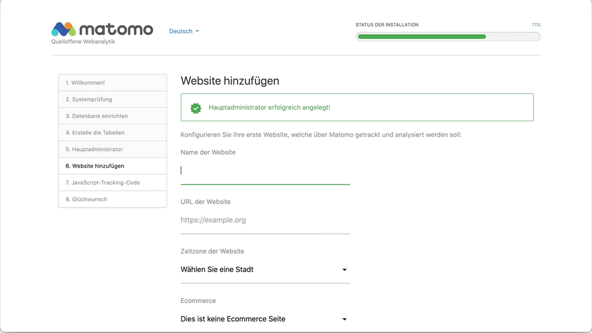Click the installation status progress bar
The width and height of the screenshot is (592, 333).
click(x=447, y=37)
